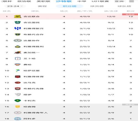Switch to the 中甲 league tab
The height and width of the screenshot is (121, 138).
coord(82,1)
